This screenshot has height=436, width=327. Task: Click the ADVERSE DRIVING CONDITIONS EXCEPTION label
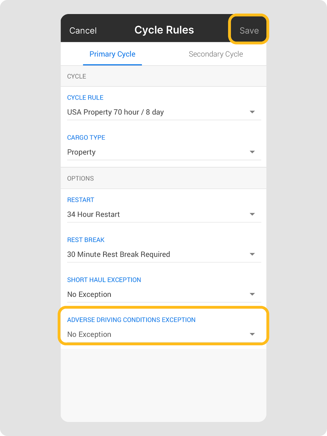[x=131, y=320]
